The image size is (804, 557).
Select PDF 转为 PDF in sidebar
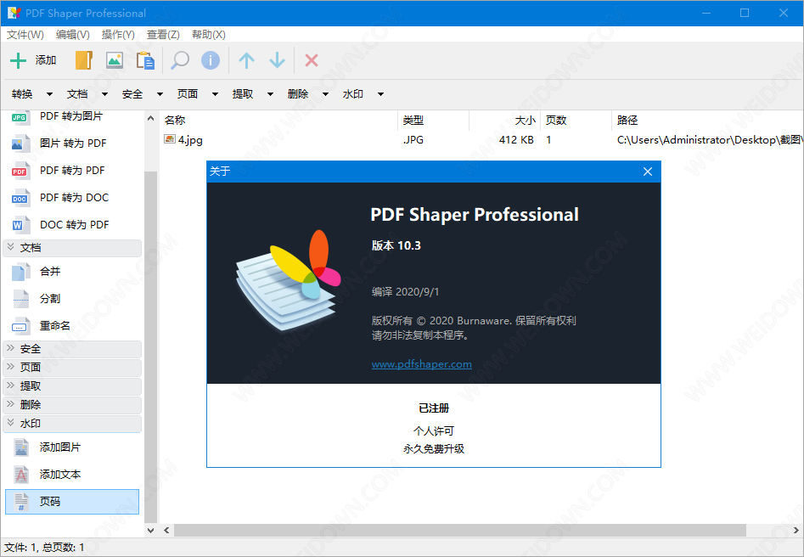[72, 171]
